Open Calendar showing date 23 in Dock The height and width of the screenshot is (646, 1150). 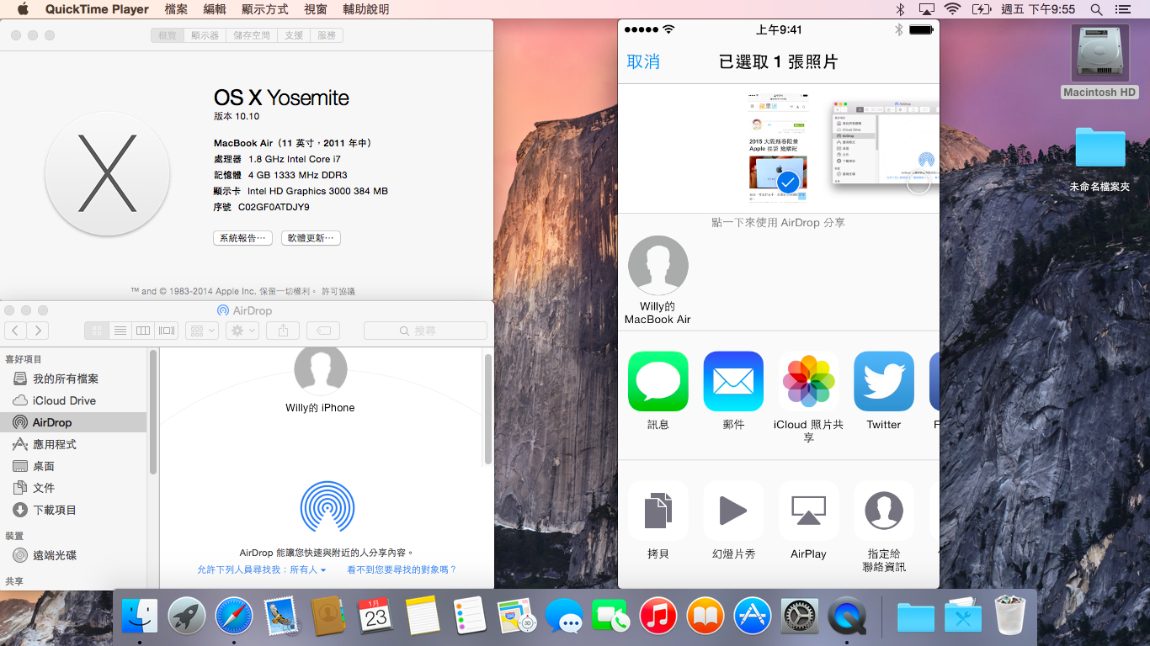coord(375,617)
